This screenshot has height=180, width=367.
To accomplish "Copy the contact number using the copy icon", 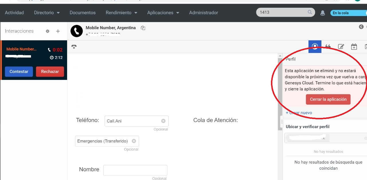I will (x=143, y=28).
